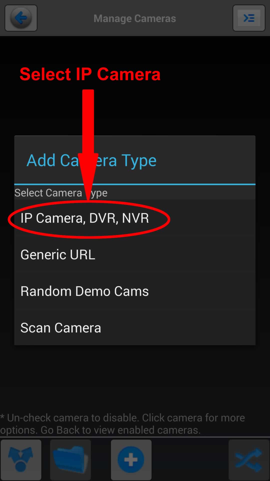Screen dimensions: 270x481
Task: Choose the Generic URL entry
Action: click(x=135, y=255)
